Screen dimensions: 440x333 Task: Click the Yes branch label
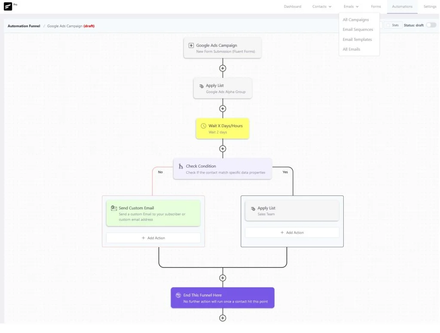(285, 172)
